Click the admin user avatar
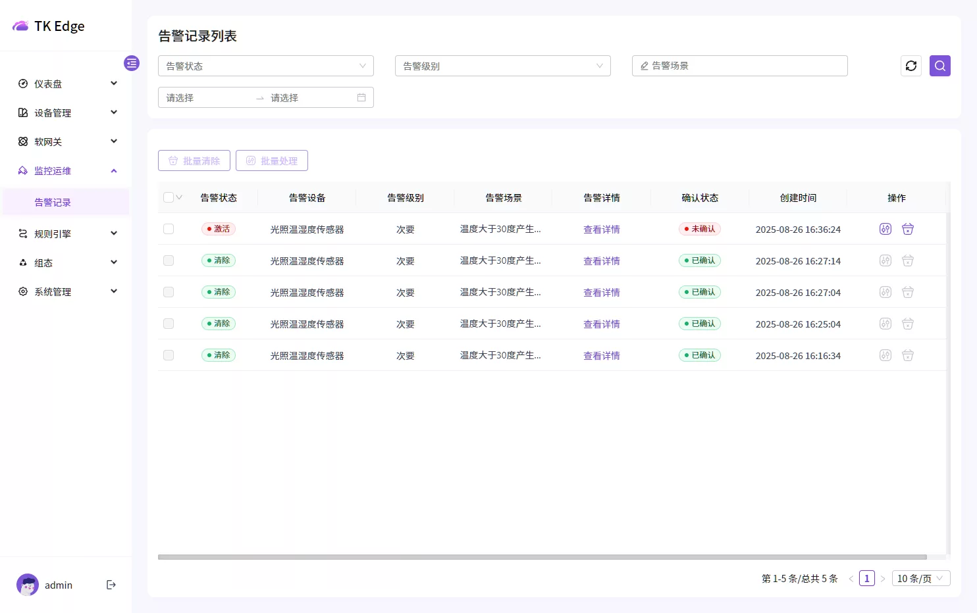977x613 pixels. (x=28, y=585)
